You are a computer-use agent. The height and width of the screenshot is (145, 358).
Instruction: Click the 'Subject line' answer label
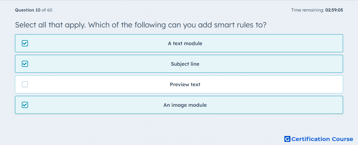185,64
